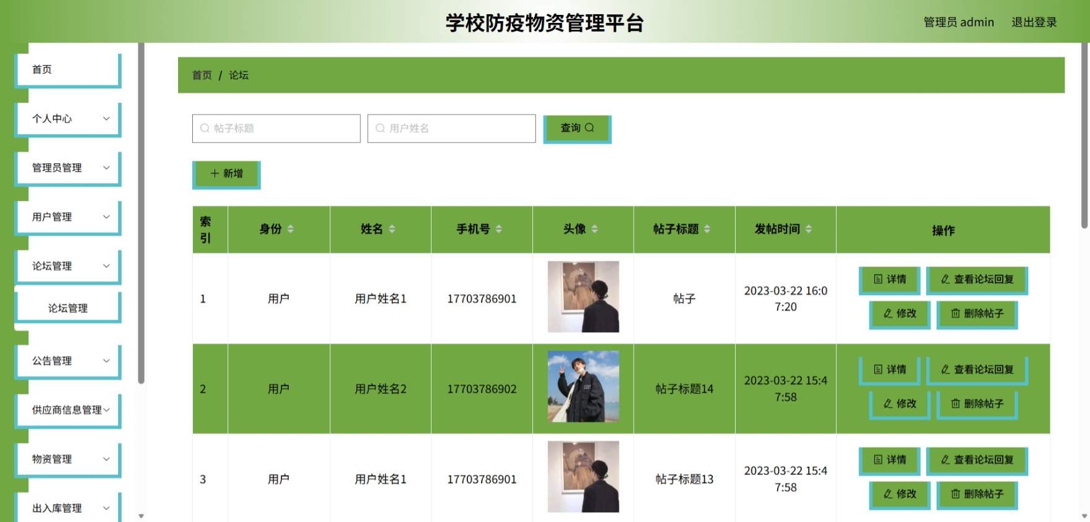The image size is (1090, 522).
Task: Click the plus icon on 新增 button
Action: click(215, 173)
